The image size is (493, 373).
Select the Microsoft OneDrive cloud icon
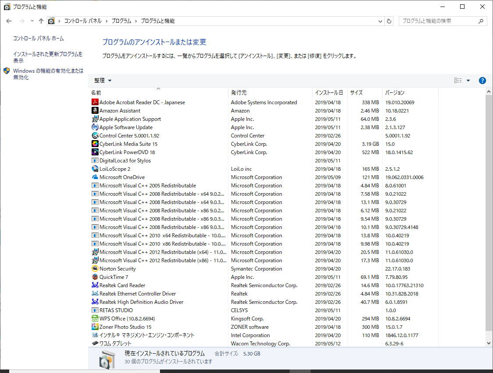pyautogui.click(x=95, y=177)
